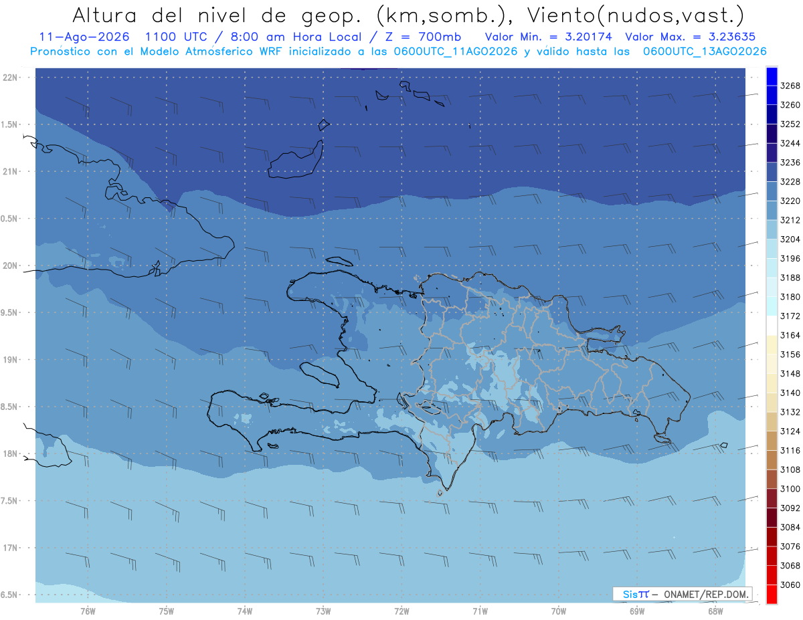
Task: Click the legend value 3060
Action: 790,585
